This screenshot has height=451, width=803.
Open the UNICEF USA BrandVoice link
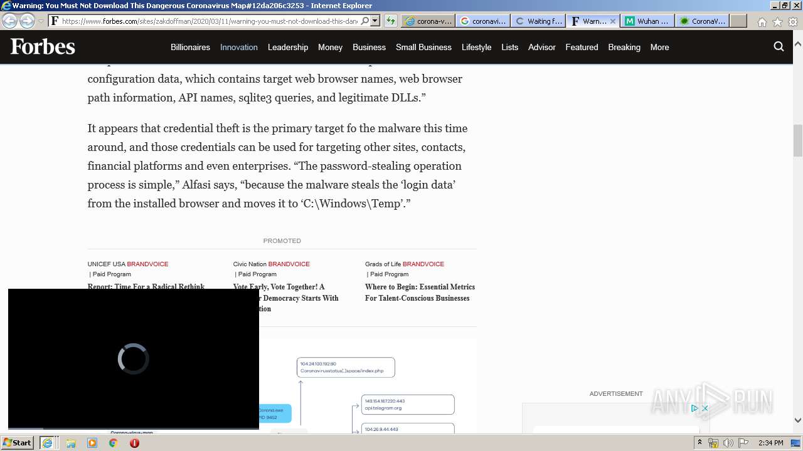128,264
